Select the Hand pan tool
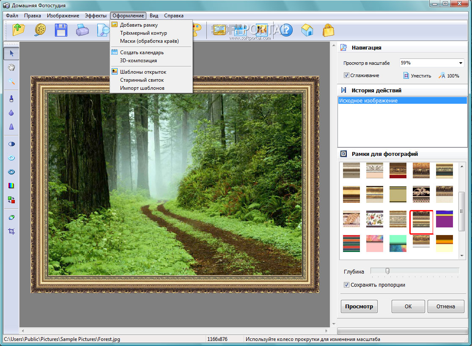This screenshot has height=346, width=472. [11, 67]
